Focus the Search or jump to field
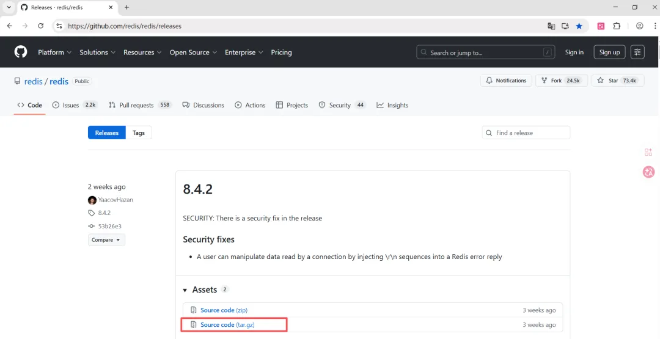The height and width of the screenshot is (339, 660). [x=485, y=52]
